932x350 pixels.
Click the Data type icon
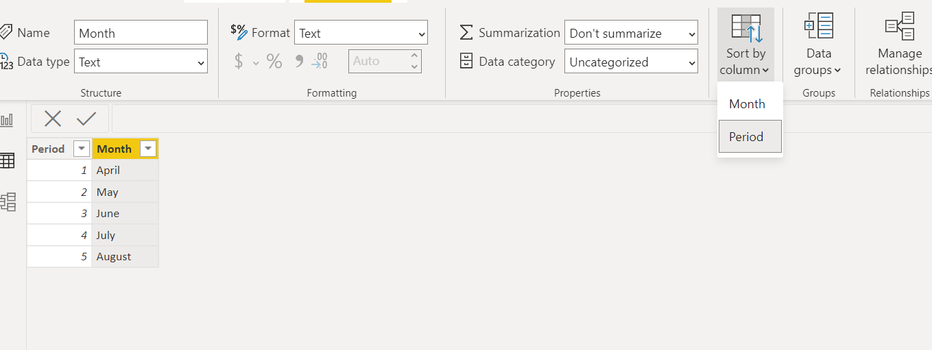point(6,62)
